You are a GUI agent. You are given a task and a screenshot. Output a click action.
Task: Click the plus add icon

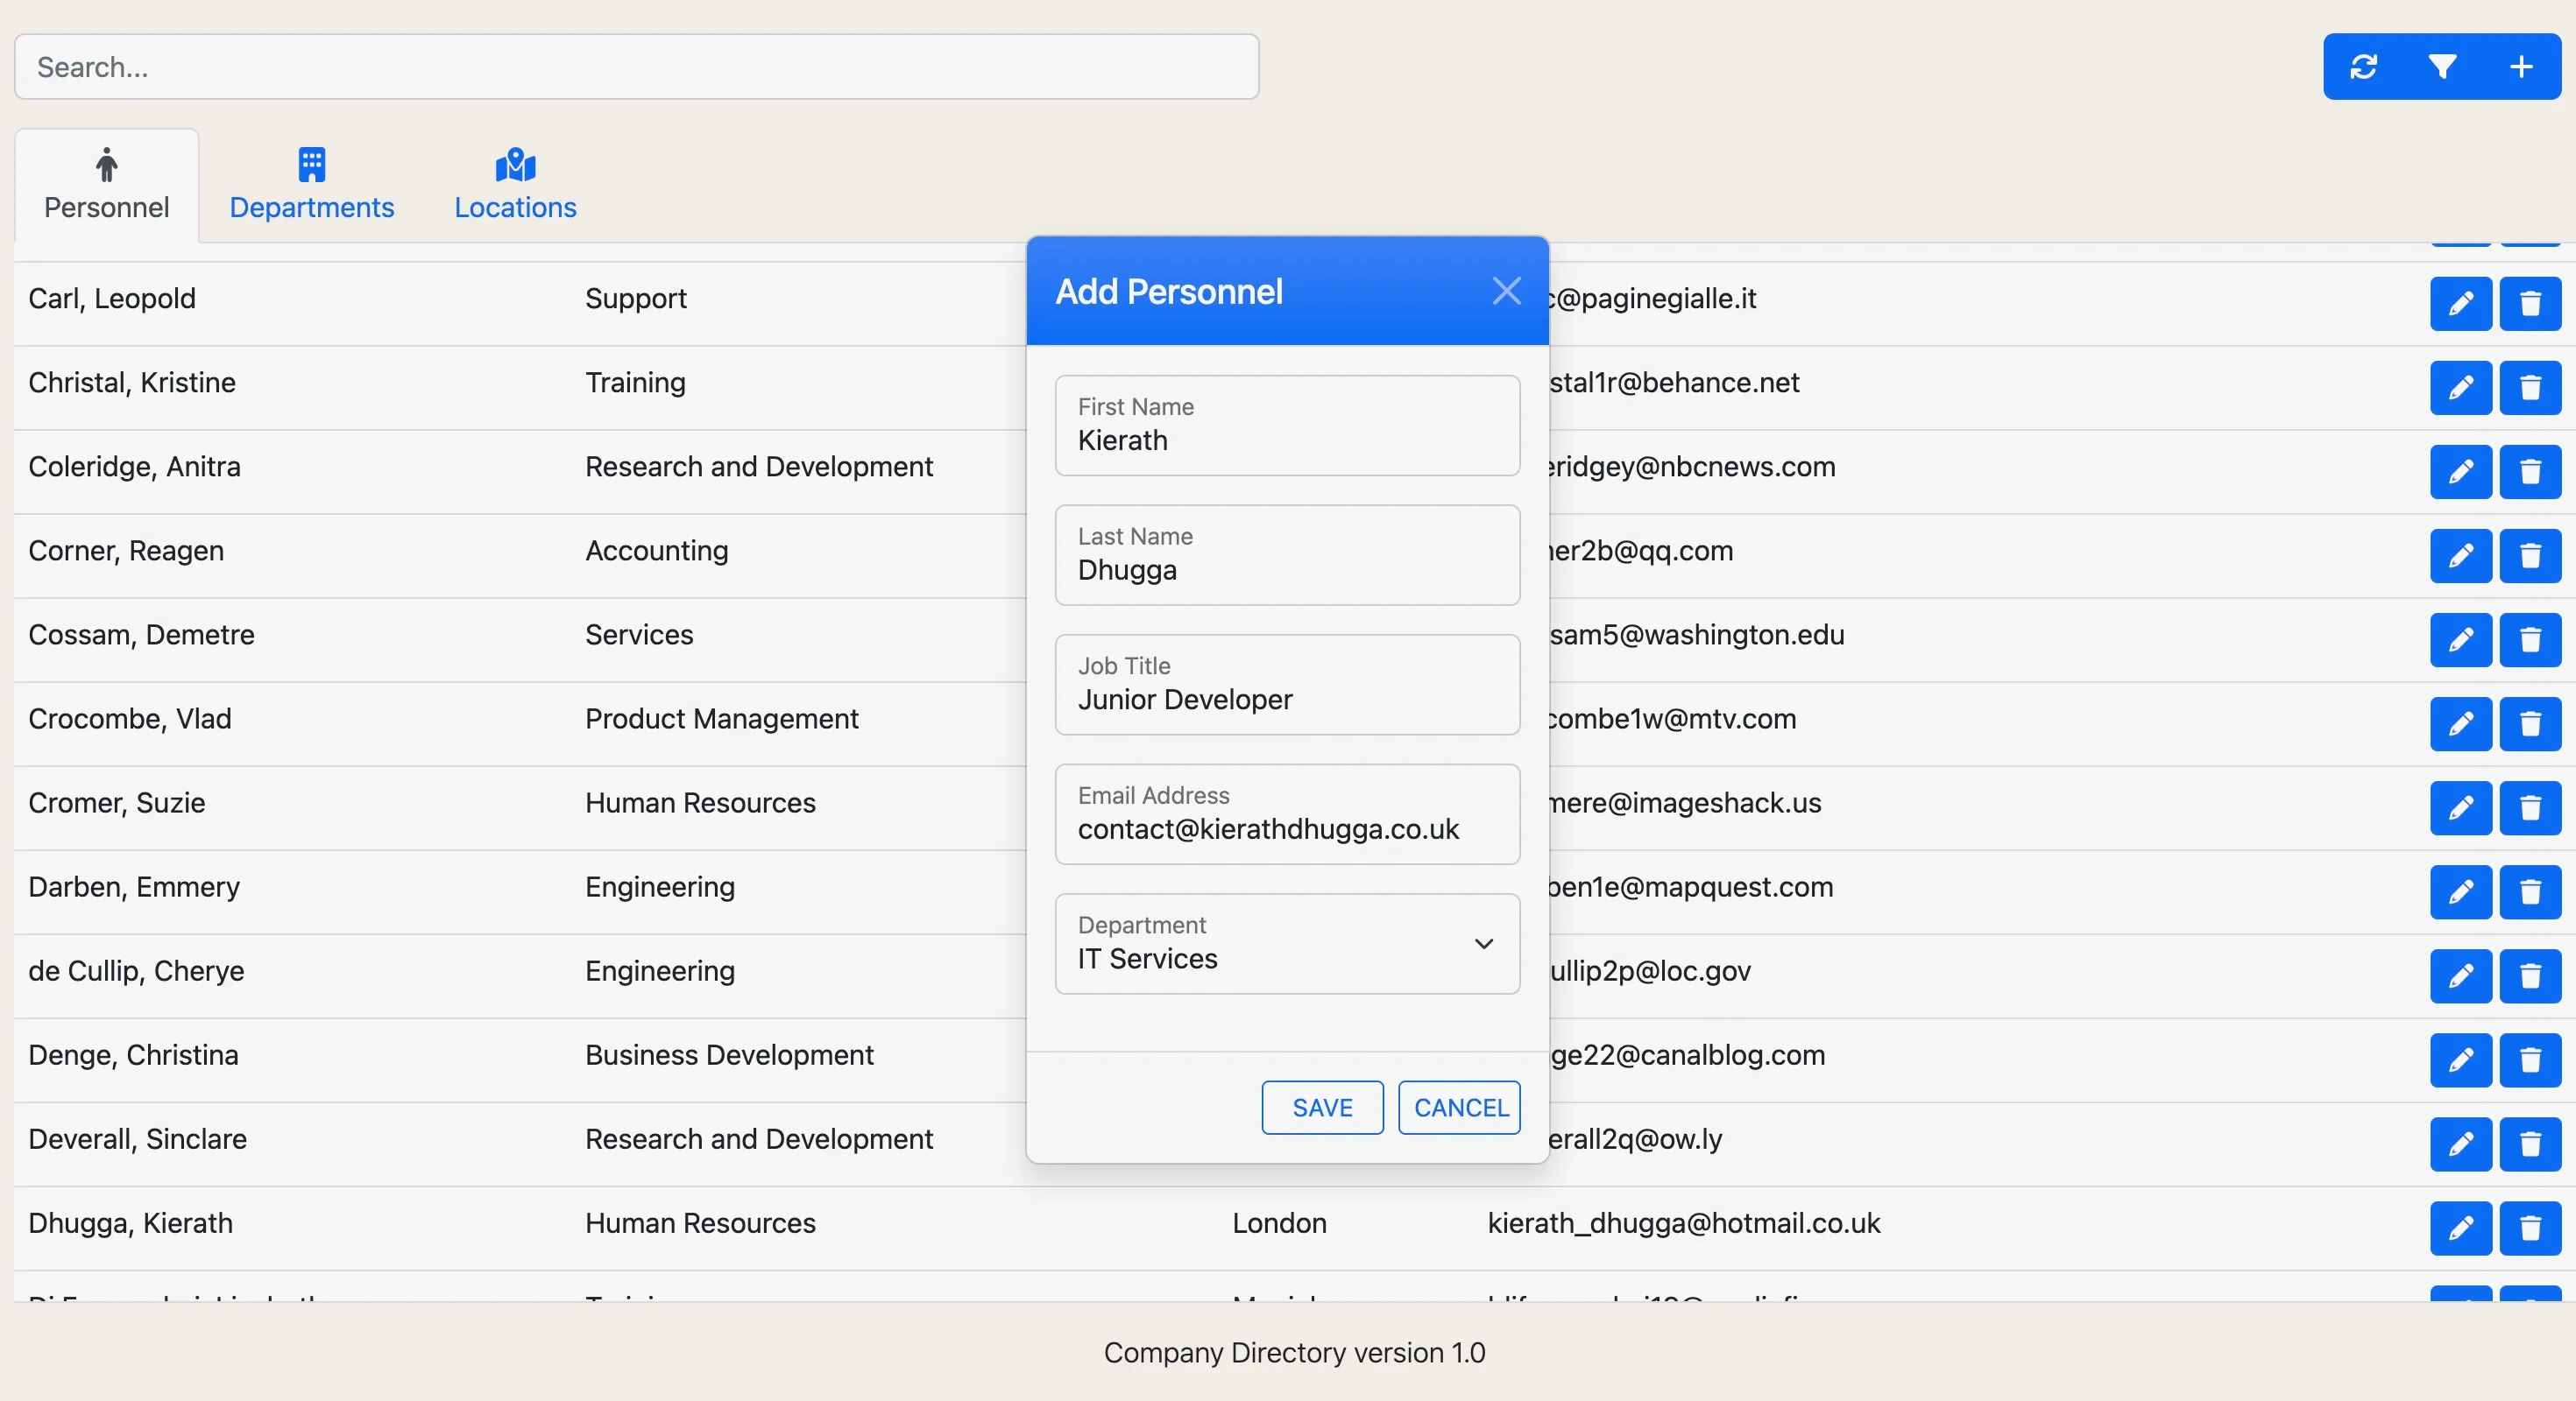(x=2521, y=67)
